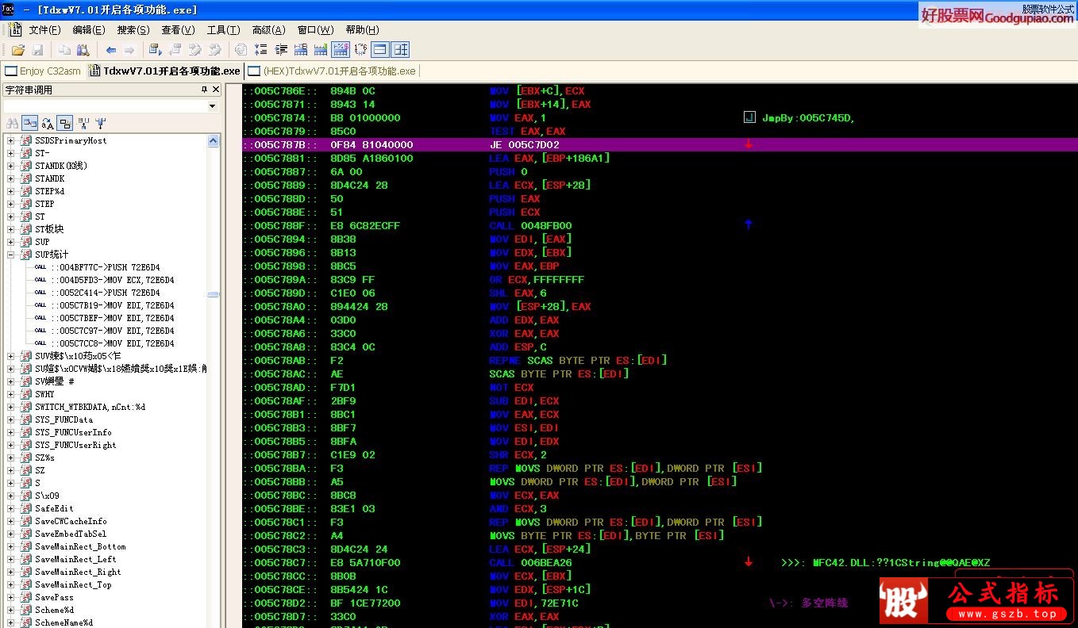Click the greyed document icon left of the two pencil icons

point(175,50)
